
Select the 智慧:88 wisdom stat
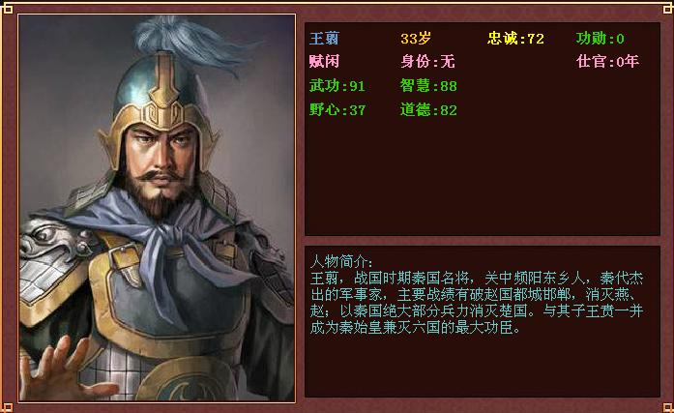[x=428, y=86]
